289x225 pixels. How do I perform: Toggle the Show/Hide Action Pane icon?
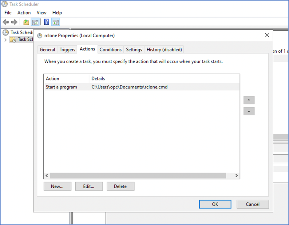coord(56,22)
